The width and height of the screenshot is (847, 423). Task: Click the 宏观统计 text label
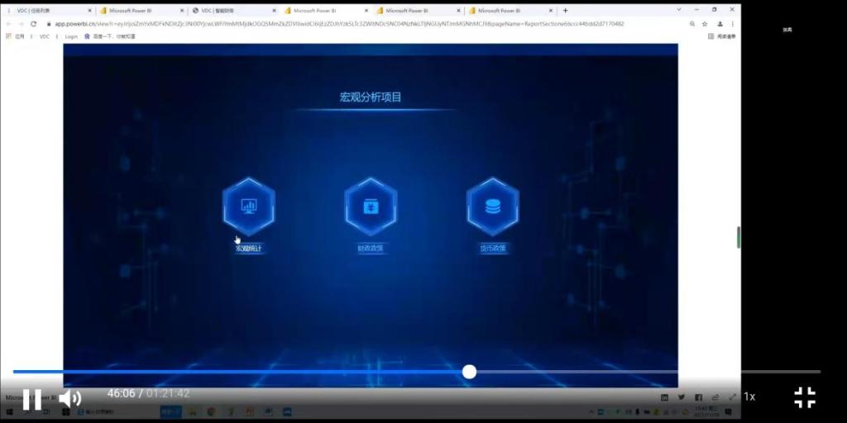[x=249, y=248]
